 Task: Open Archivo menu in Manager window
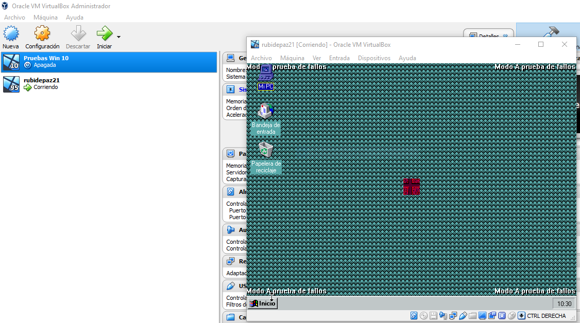14,17
